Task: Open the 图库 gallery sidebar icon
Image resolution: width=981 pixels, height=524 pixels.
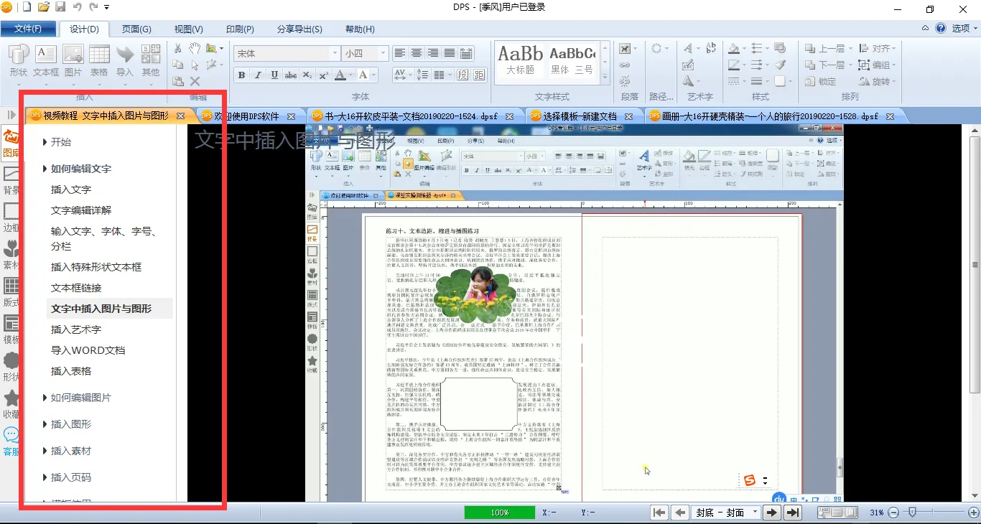Action: click(x=11, y=141)
